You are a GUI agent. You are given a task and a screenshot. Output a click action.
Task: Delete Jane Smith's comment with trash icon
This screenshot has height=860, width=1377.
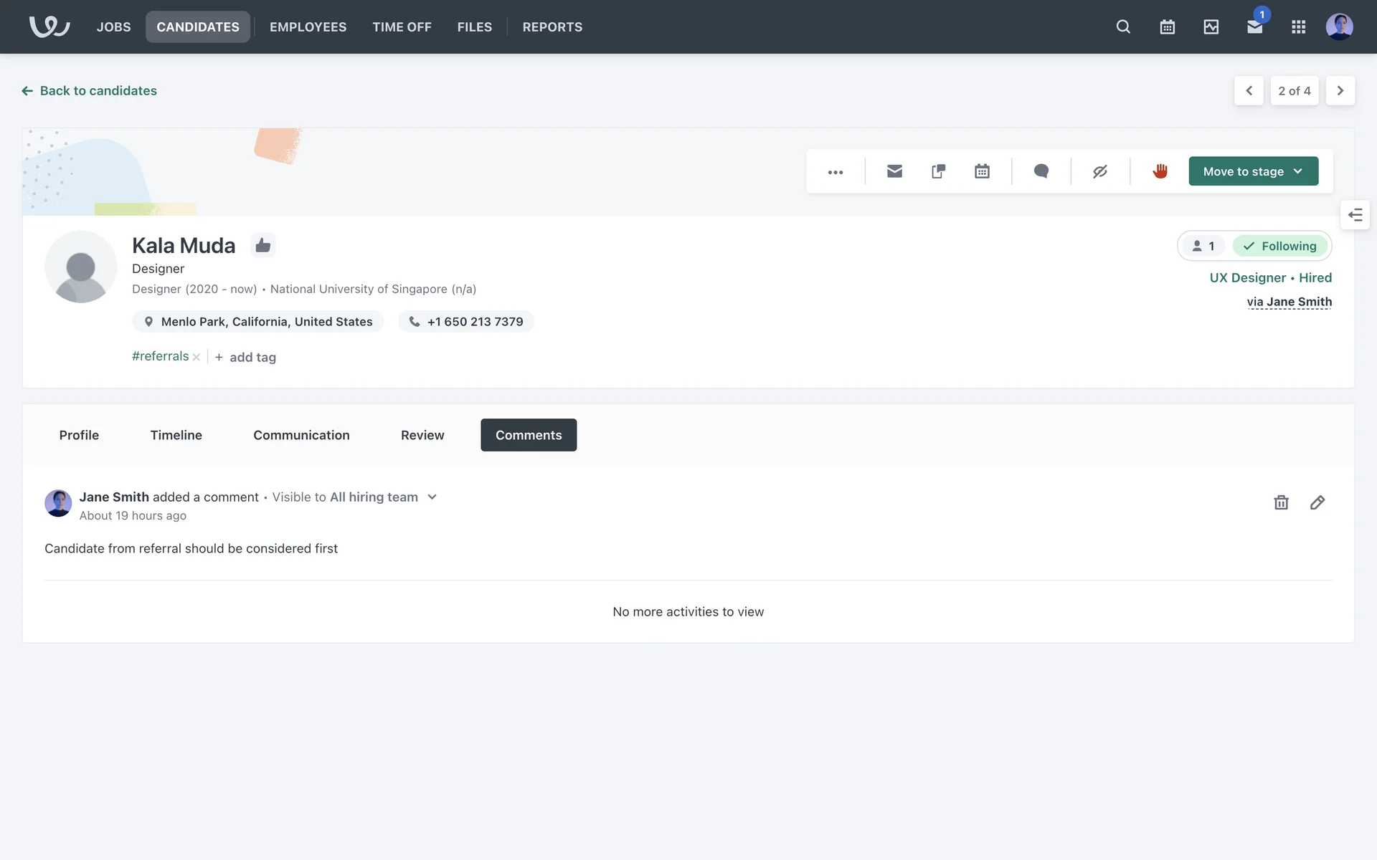pos(1281,502)
